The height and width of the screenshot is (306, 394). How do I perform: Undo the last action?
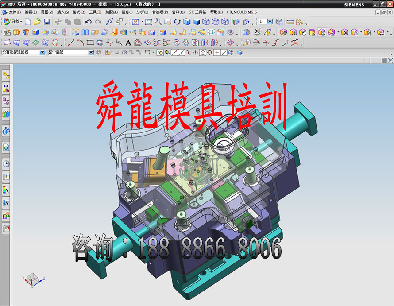pyautogui.click(x=88, y=22)
